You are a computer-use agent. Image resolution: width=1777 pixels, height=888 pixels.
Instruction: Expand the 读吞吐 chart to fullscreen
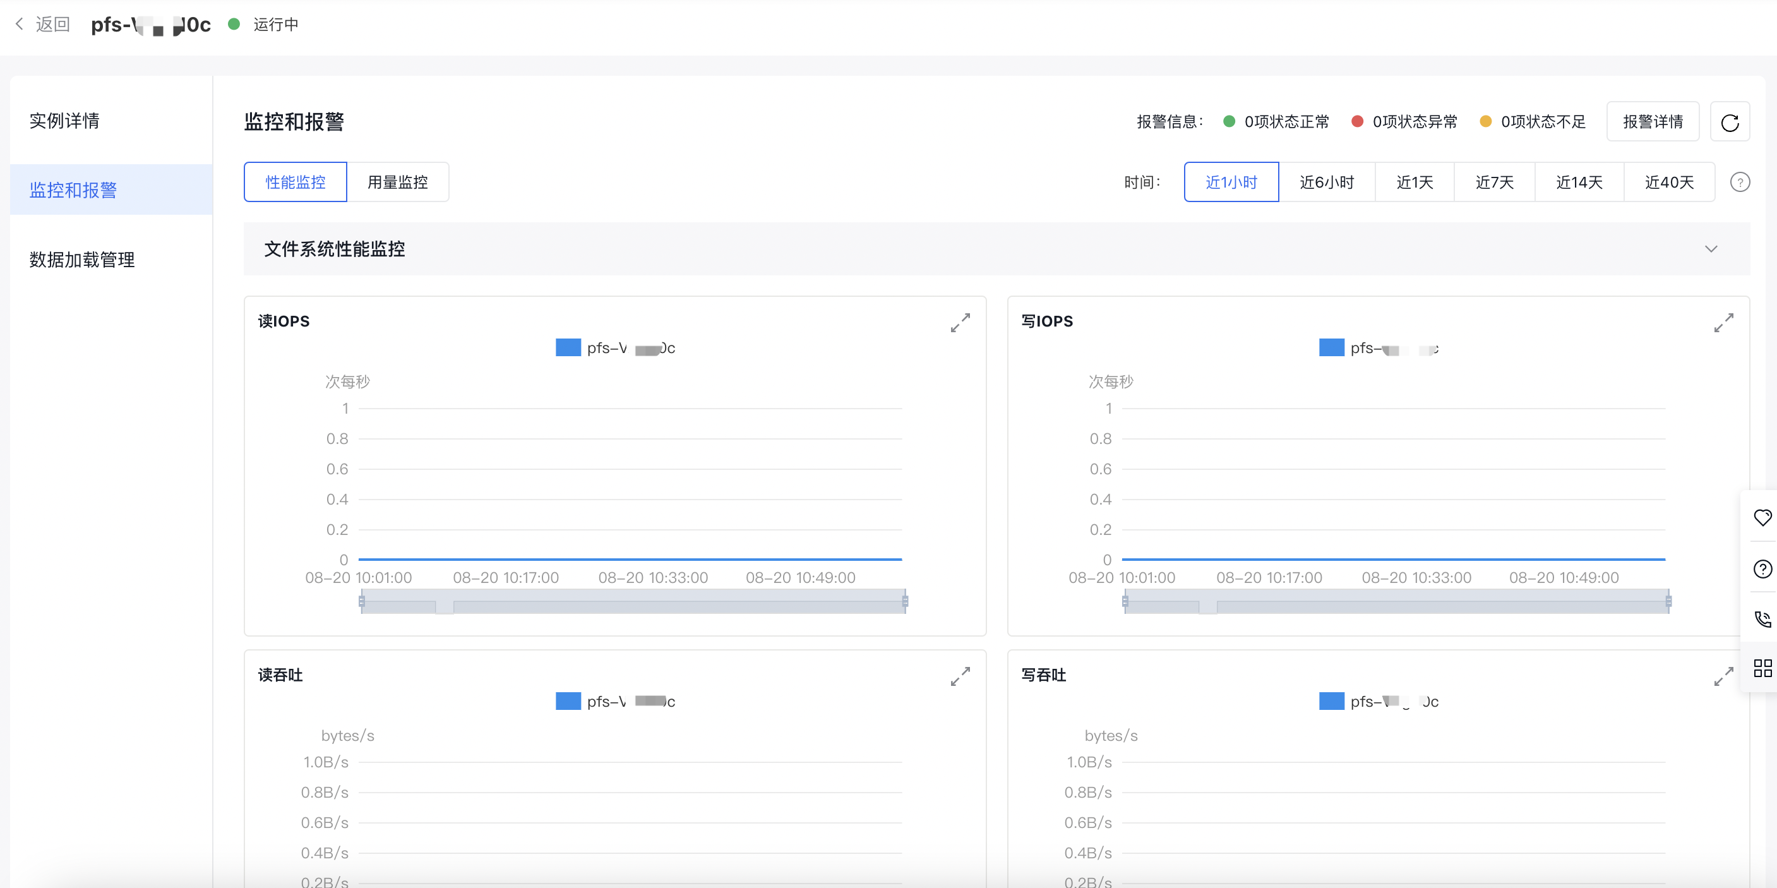[x=960, y=676]
